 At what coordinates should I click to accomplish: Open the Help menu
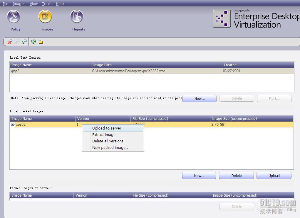(60, 4)
